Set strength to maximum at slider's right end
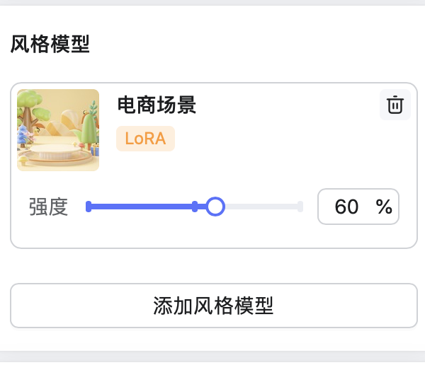 click(300, 207)
